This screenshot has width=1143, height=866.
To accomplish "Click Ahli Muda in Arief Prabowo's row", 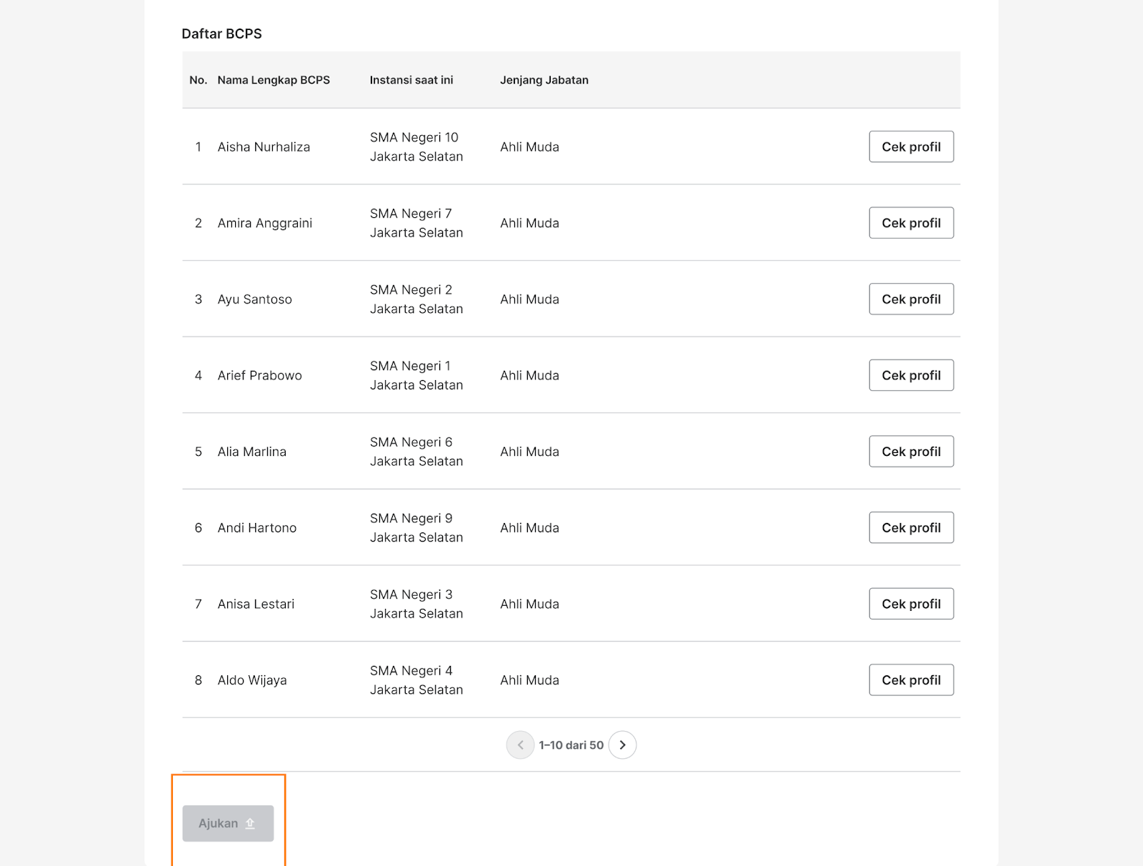I will coord(529,375).
